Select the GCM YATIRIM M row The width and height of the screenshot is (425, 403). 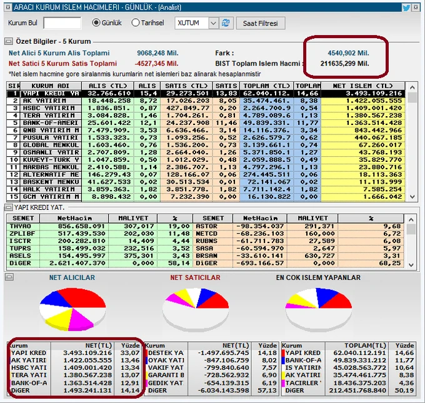pos(206,196)
